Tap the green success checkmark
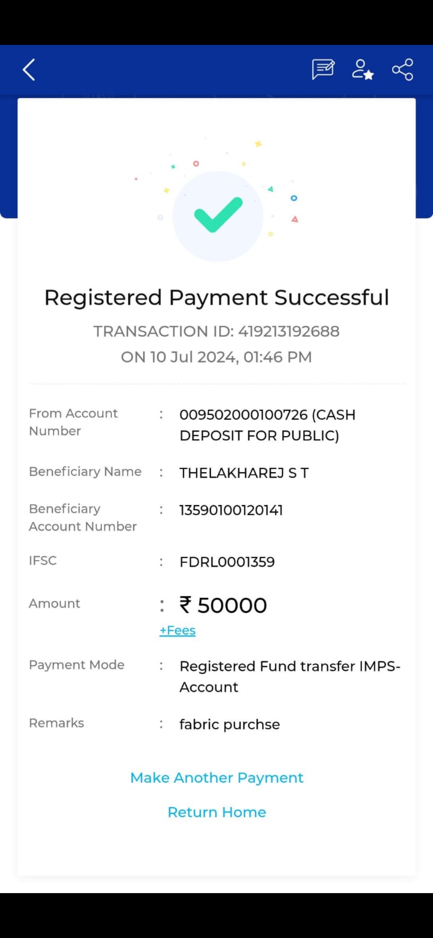Image resolution: width=433 pixels, height=938 pixels. point(218,215)
